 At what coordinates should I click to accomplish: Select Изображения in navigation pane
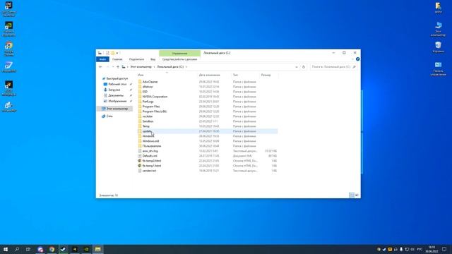[x=117, y=101]
